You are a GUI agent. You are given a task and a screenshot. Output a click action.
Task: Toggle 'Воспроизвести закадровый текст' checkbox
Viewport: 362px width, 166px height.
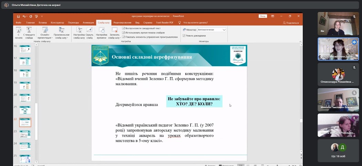[x=123, y=28]
